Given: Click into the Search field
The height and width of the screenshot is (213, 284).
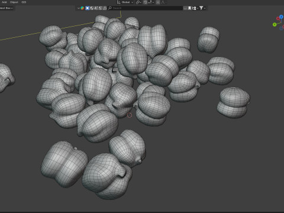Looking at the screenshot, I should [x=146, y=8].
